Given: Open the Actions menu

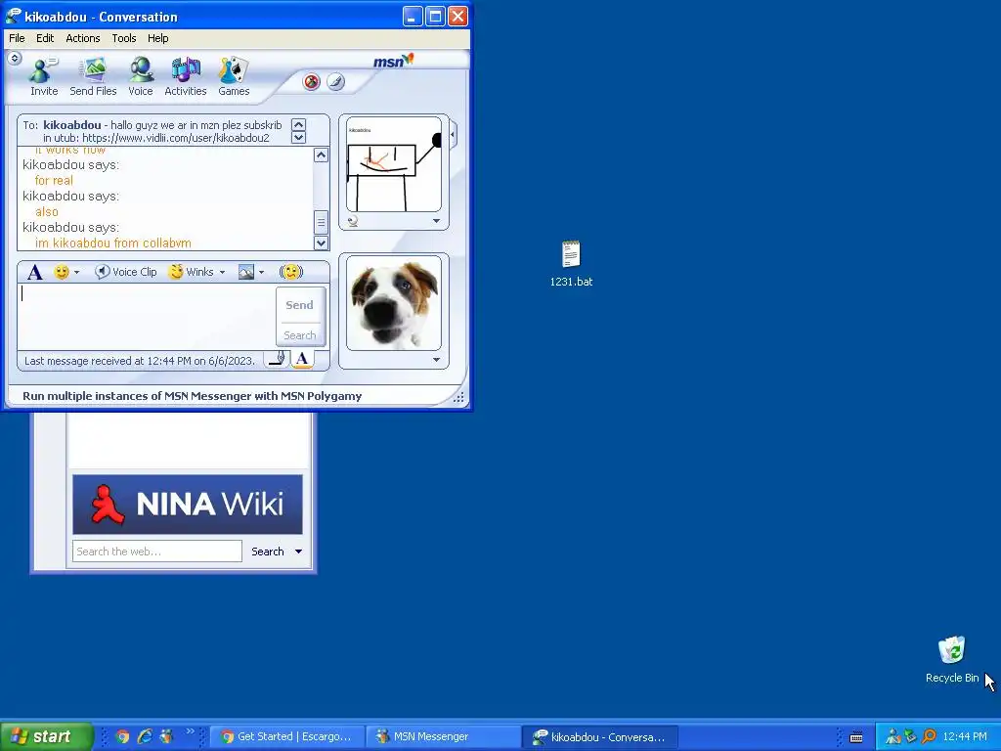Looking at the screenshot, I should 83,38.
